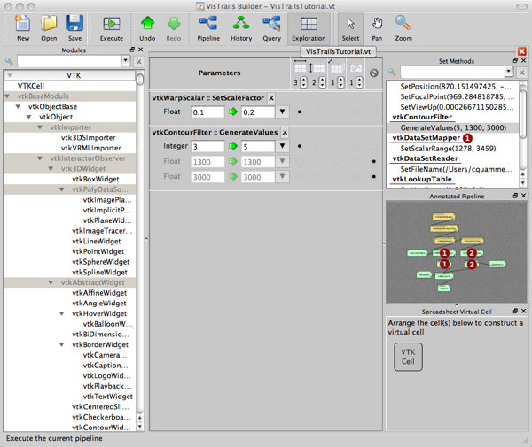The width and height of the screenshot is (532, 447).
Task: Click the VisTrailsTutorial.vt tab
Action: [338, 51]
